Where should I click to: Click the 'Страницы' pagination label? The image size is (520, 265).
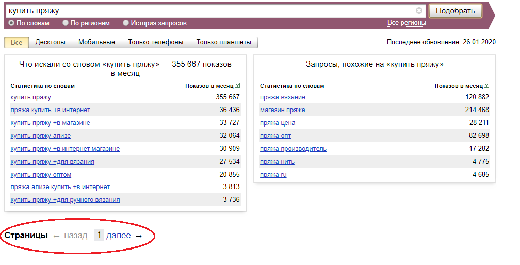[26, 236]
